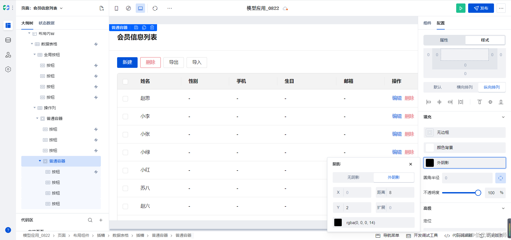Image resolution: width=511 pixels, height=240 pixels.
Task: Open the outline tree sidebar icon
Action: pyautogui.click(x=8, y=25)
